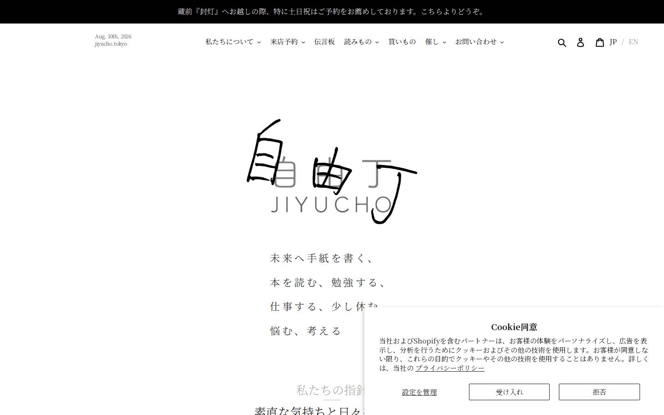Viewport: 664px width, 415px height.
Task: Click the jiyucho.tokyo site text
Action: [111, 44]
